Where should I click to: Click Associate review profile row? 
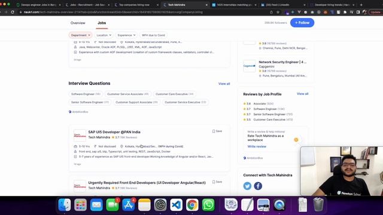pyautogui.click(x=259, y=103)
